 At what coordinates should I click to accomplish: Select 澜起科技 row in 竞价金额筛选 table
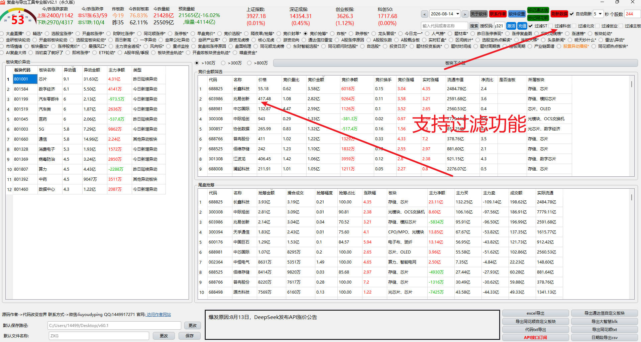pyautogui.click(x=385, y=169)
